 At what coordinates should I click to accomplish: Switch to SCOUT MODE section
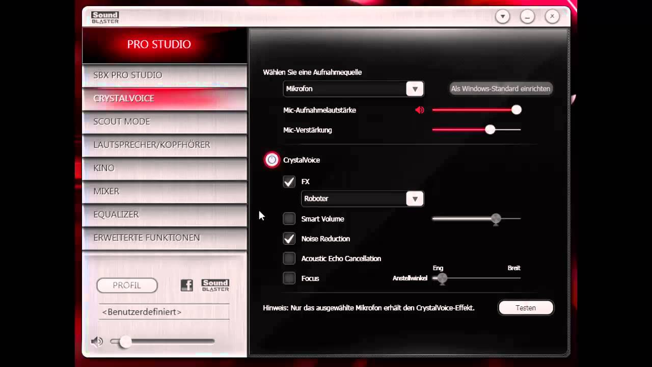point(165,122)
